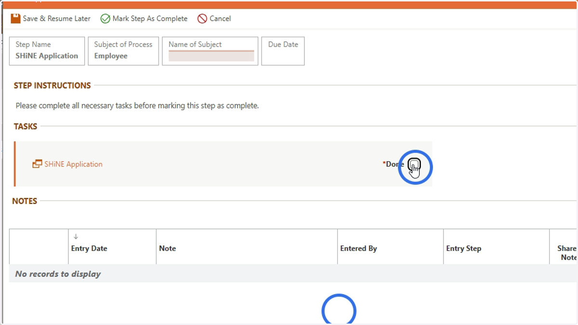Click the Employee value under Subject of Process

111,56
